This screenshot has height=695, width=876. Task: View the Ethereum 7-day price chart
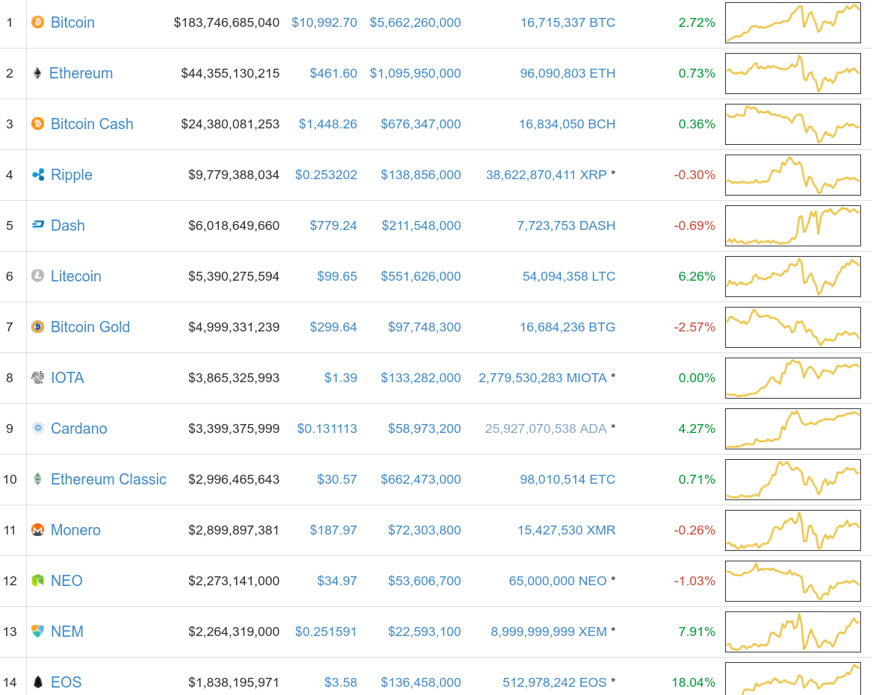[793, 73]
